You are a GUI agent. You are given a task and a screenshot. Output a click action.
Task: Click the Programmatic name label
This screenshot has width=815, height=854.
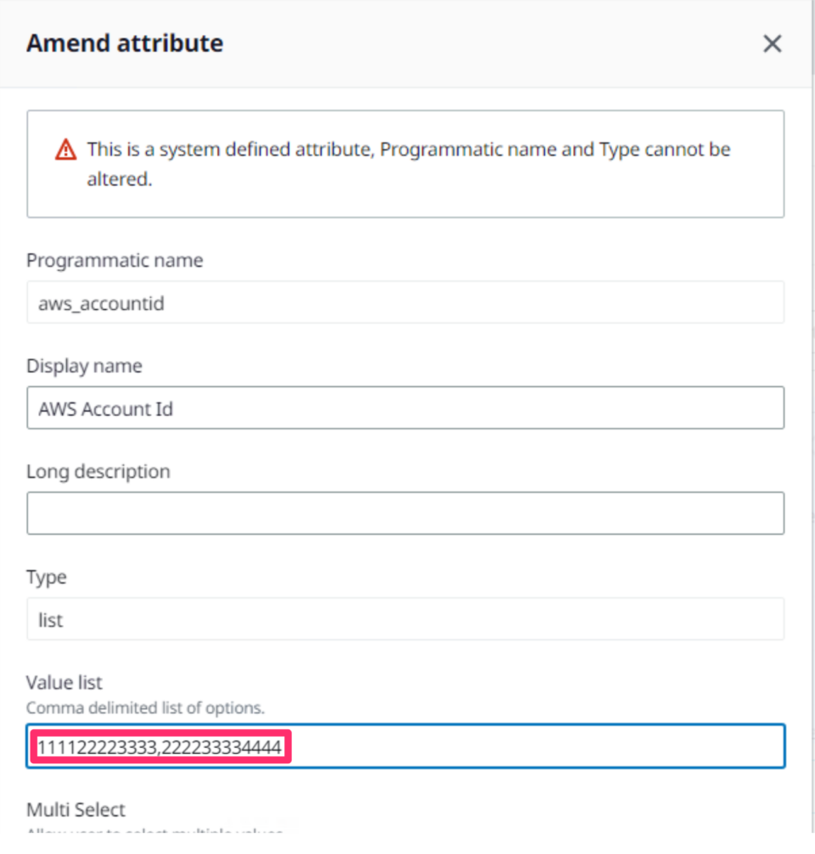tap(115, 260)
